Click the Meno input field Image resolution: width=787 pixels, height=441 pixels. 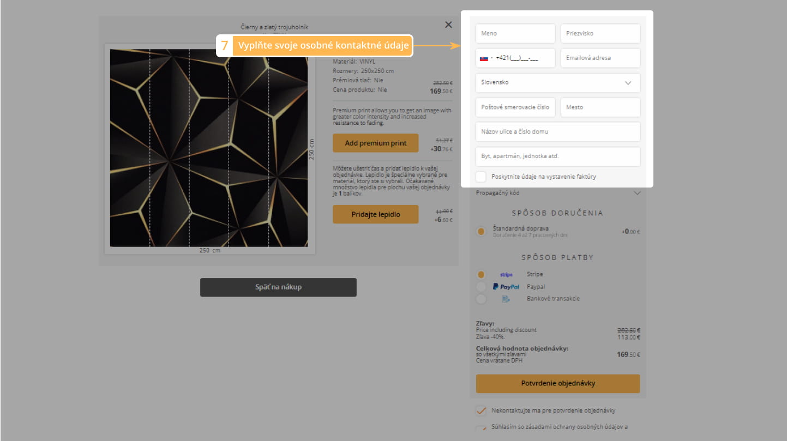515,33
